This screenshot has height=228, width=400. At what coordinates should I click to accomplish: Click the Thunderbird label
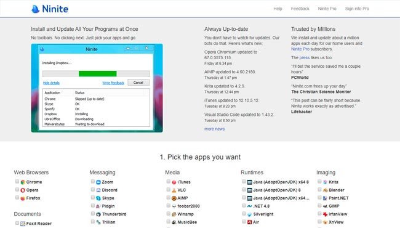click(x=114, y=214)
